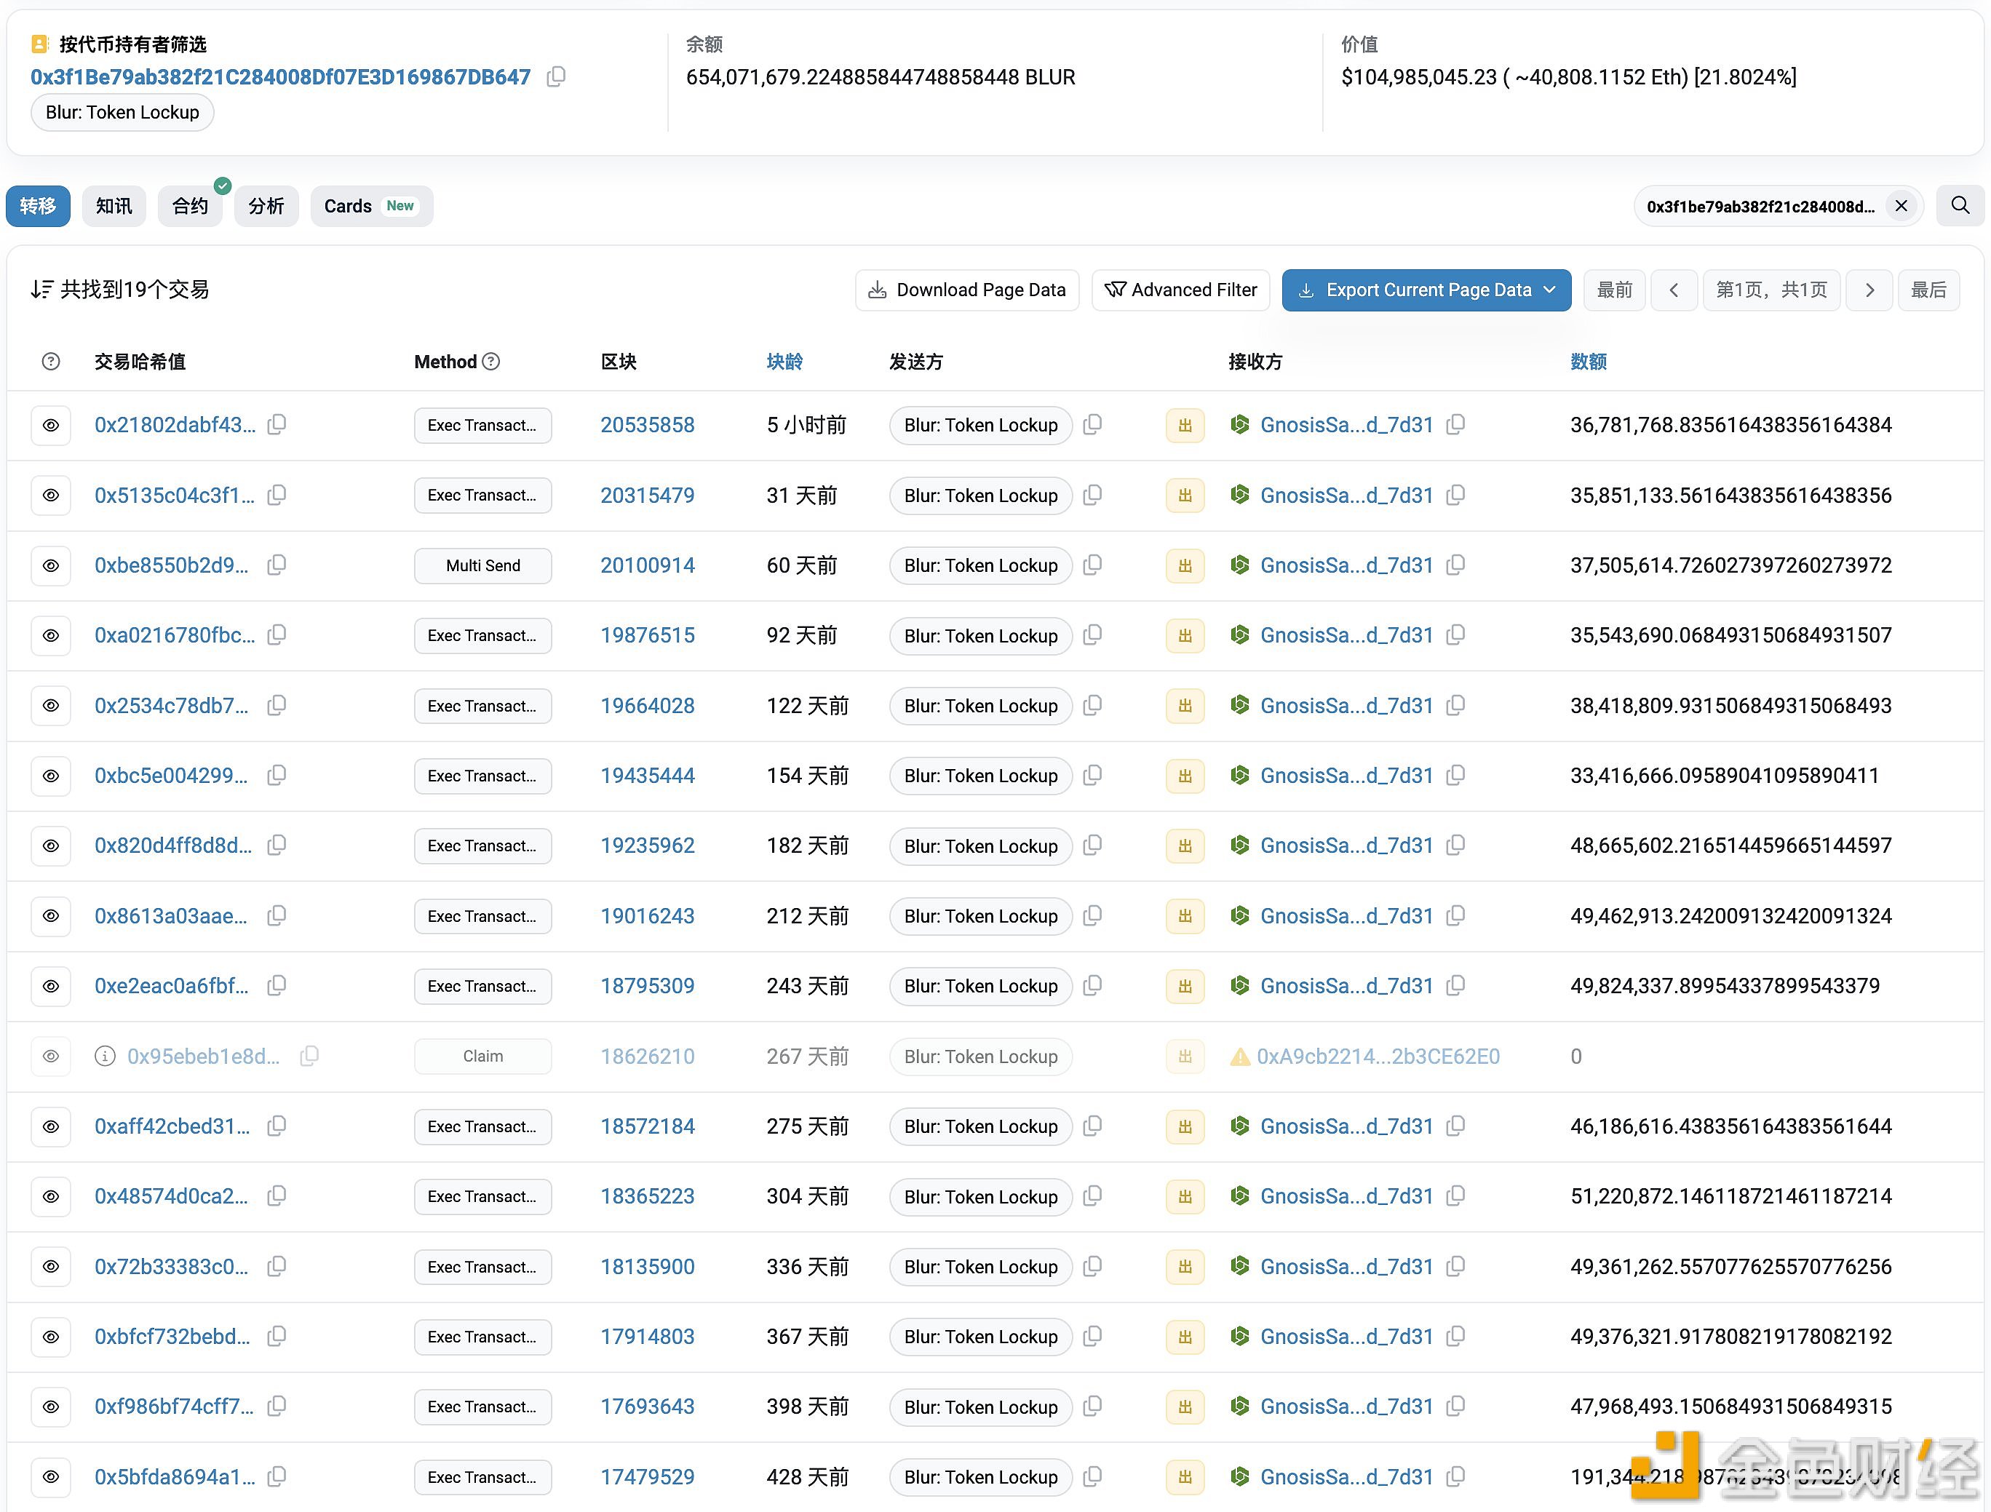The width and height of the screenshot is (1991, 1512).
Task: Copy the Blur Token Lockup holder address
Action: click(x=556, y=76)
